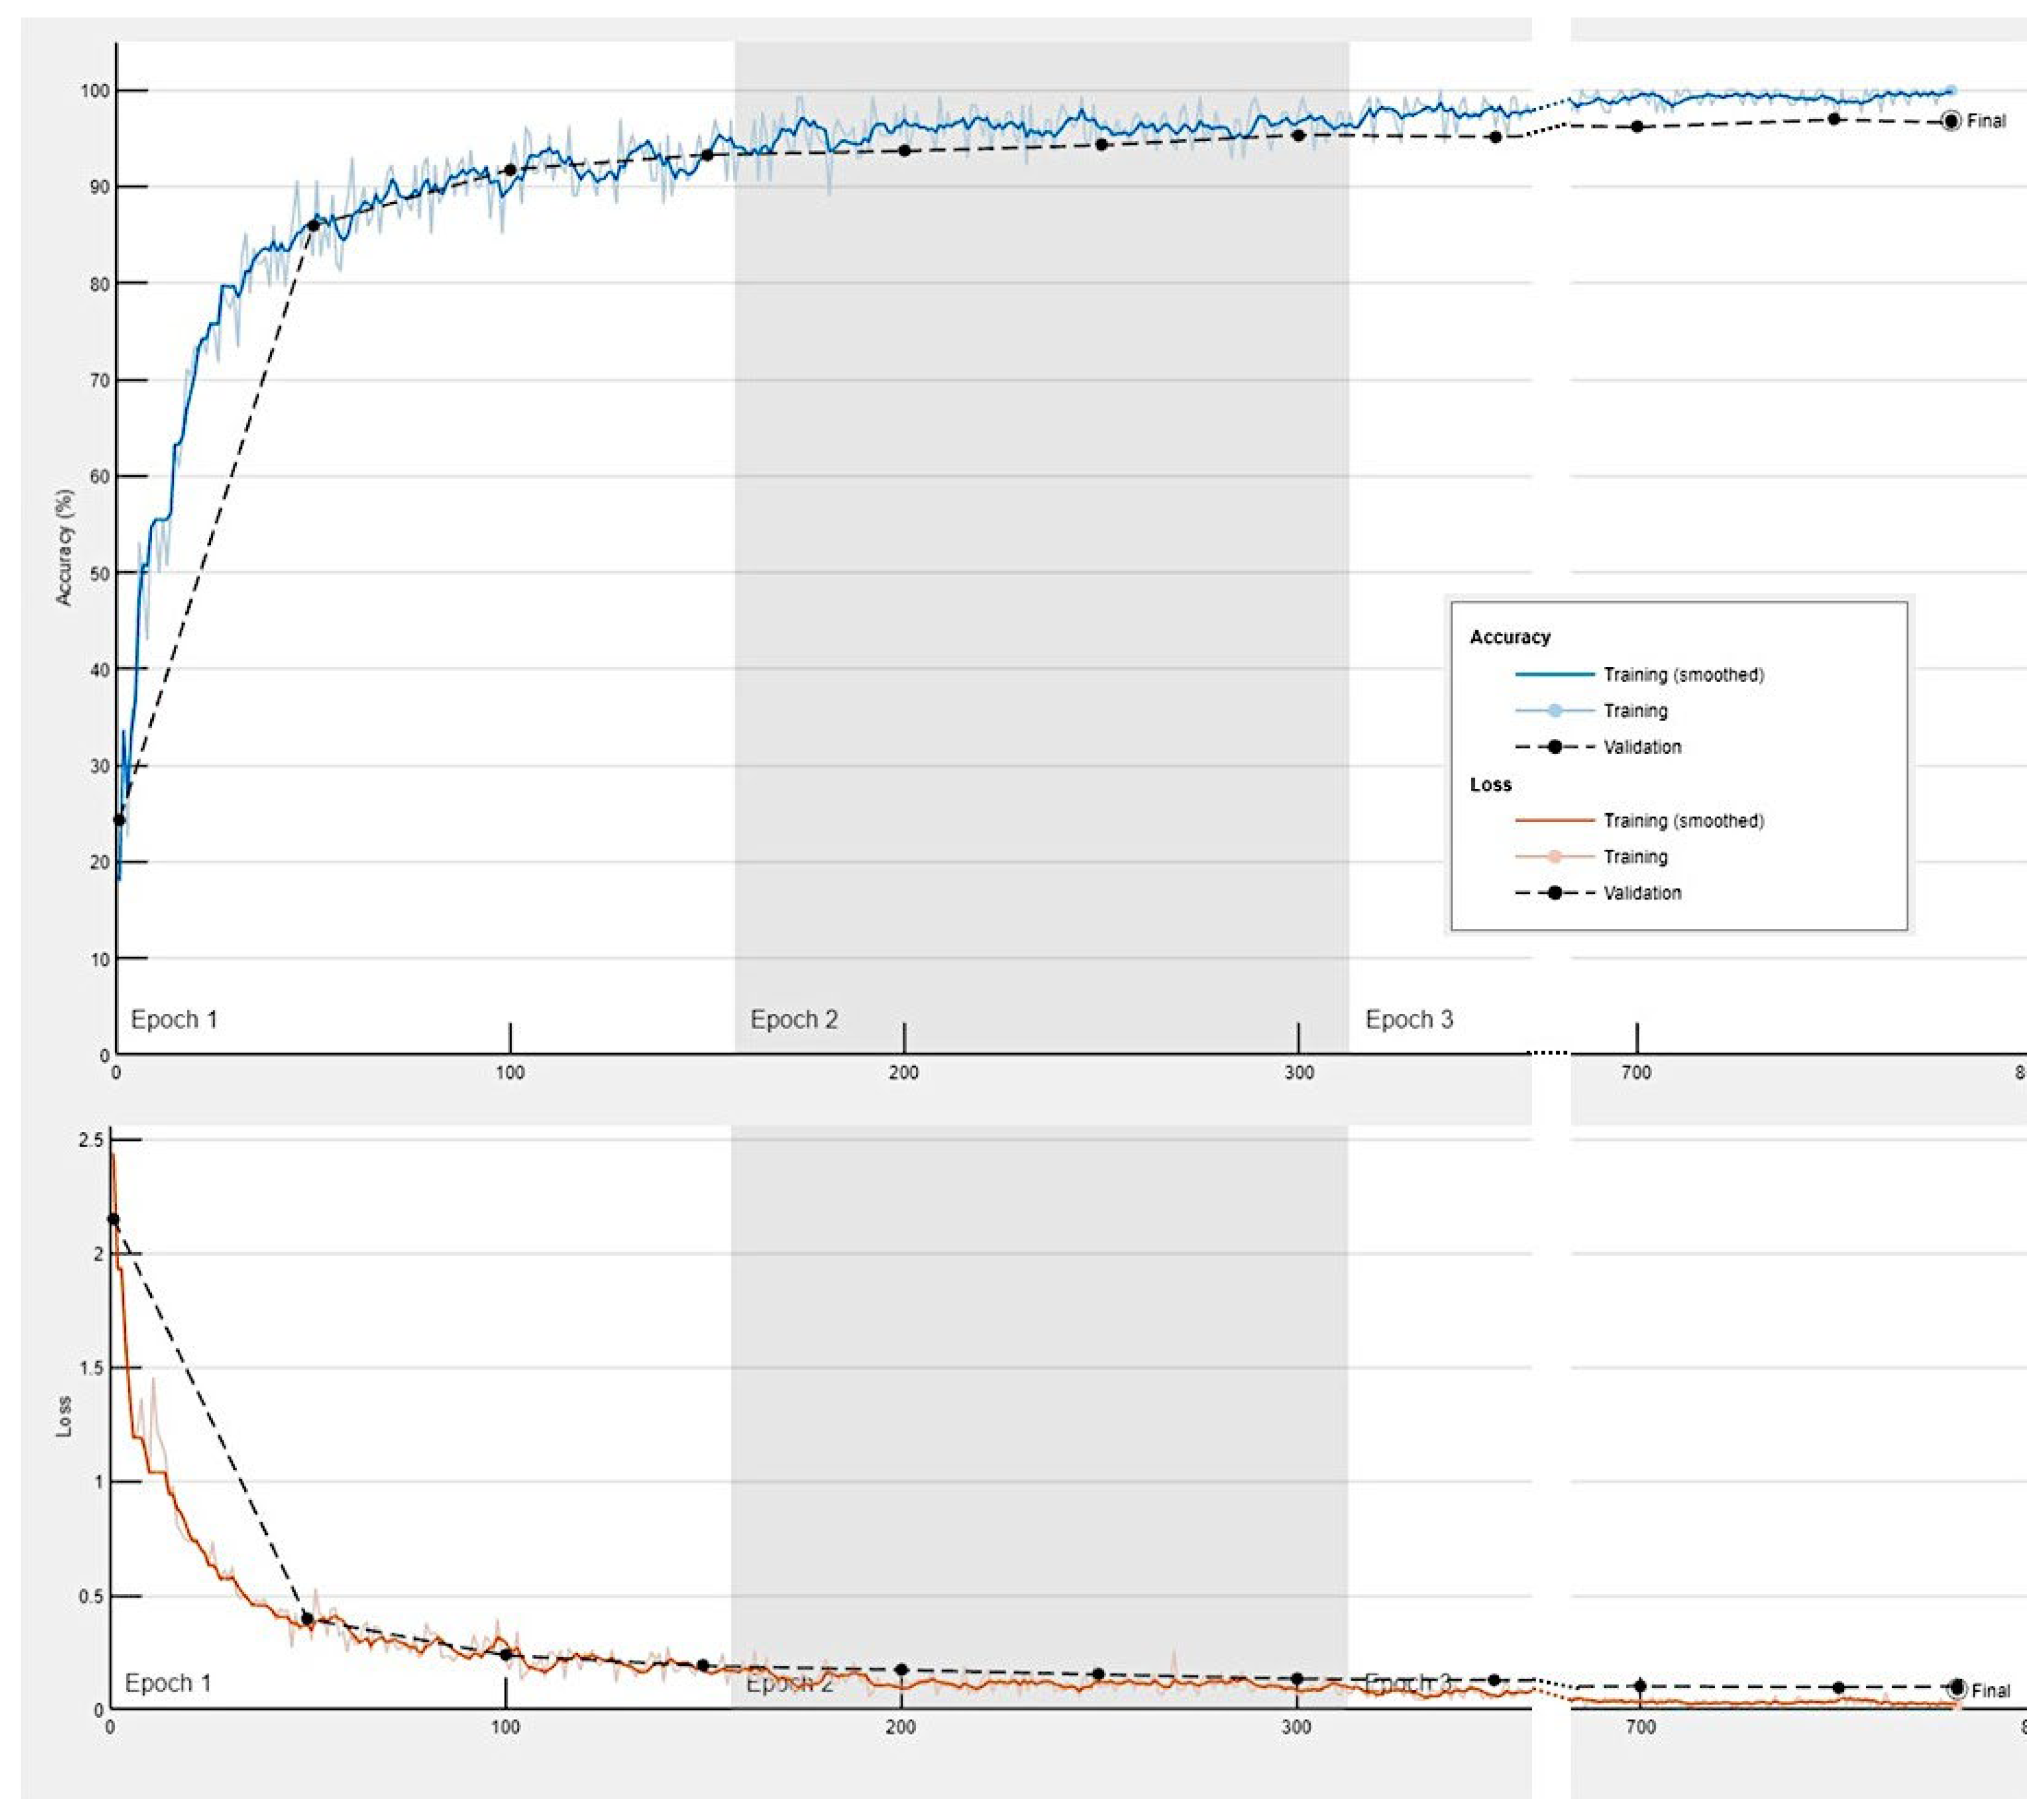Click the Epoch 1 label in accuracy plot
This screenshot has width=2044, height=1819.
point(174,1019)
